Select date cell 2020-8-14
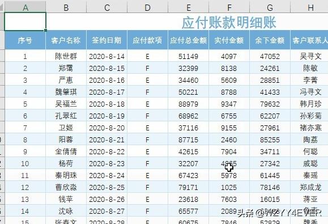This screenshot has height=224, width=328. [x=107, y=56]
